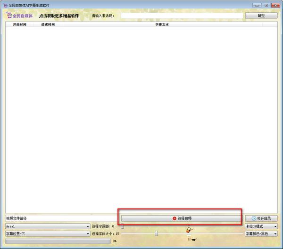Click the red icon on 选择视频 button

175,218
